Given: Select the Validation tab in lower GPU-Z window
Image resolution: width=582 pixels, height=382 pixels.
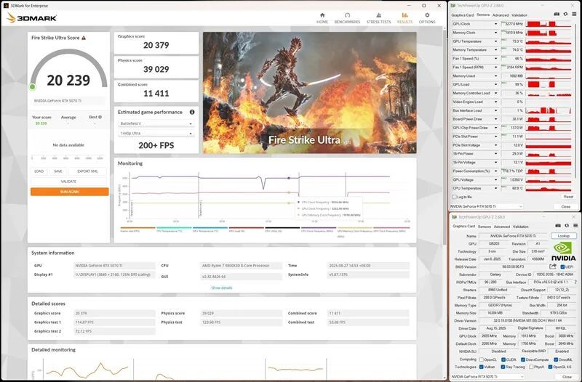Looking at the screenshot, I should [520, 226].
